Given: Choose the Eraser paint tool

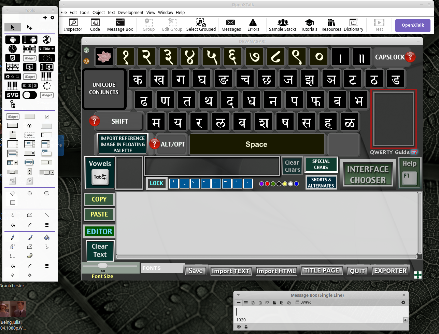Looking at the screenshot, I should 30,256.
